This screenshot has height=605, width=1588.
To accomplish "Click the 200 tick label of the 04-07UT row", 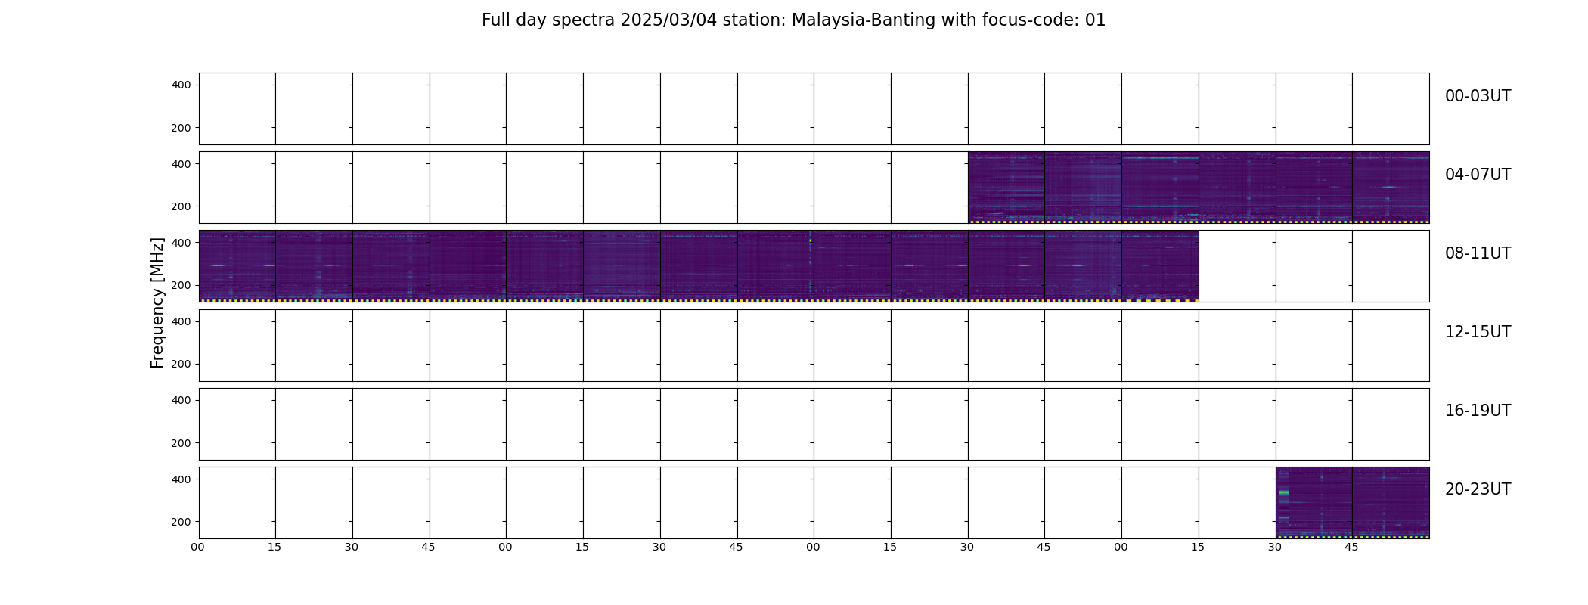I will [x=181, y=206].
